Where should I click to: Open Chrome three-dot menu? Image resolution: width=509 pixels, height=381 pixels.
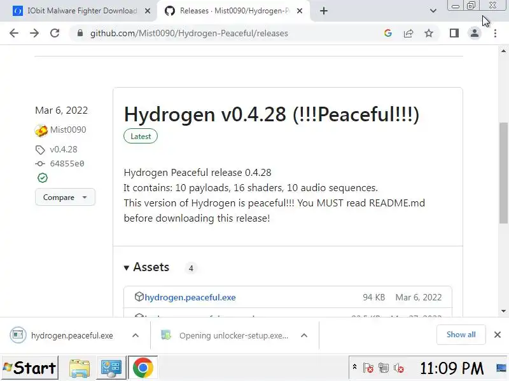(495, 33)
